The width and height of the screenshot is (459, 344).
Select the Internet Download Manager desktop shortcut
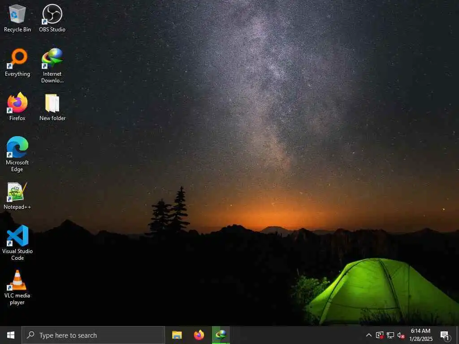point(52,66)
